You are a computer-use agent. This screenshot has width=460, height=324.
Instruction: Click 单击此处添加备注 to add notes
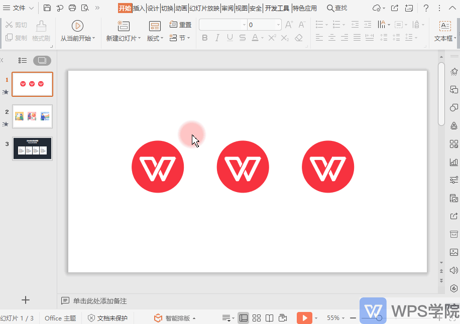(100, 301)
